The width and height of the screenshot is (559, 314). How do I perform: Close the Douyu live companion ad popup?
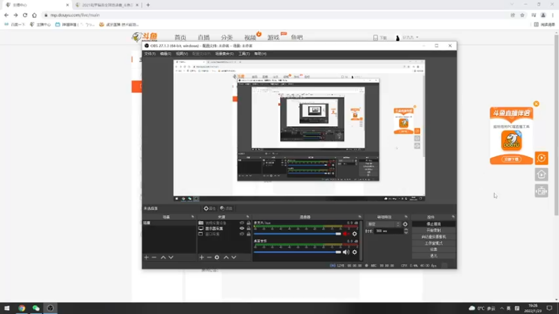[536, 104]
